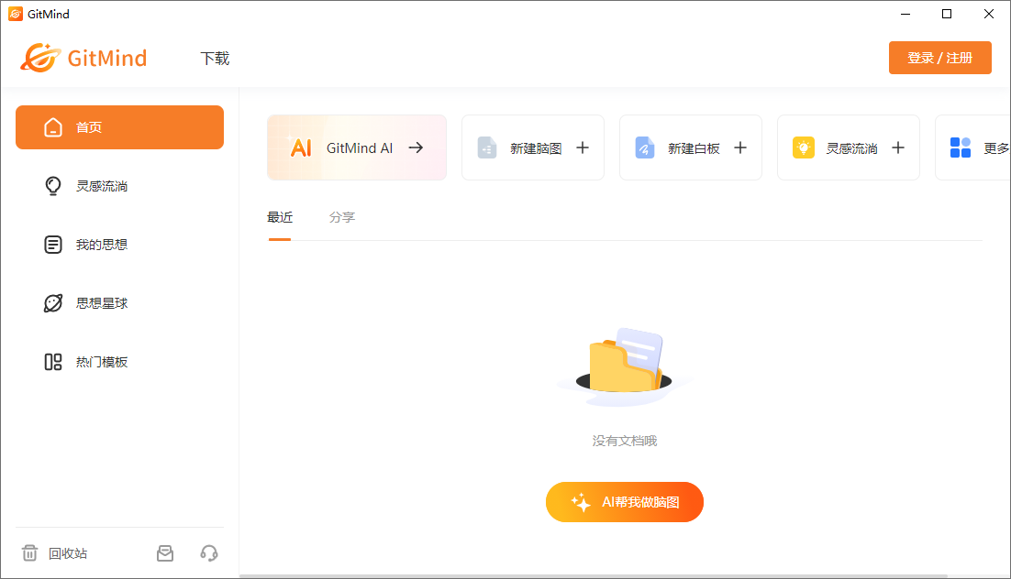This screenshot has width=1011, height=579.
Task: Open the GitMind AI card
Action: [x=357, y=147]
